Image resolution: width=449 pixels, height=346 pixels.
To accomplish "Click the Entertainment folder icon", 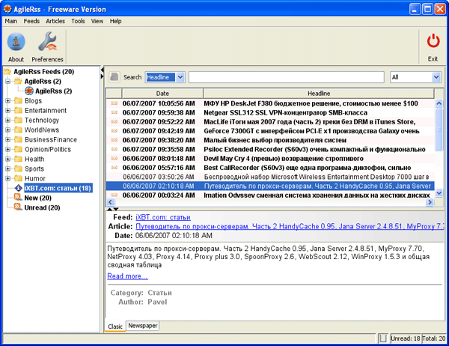I will tap(18, 110).
